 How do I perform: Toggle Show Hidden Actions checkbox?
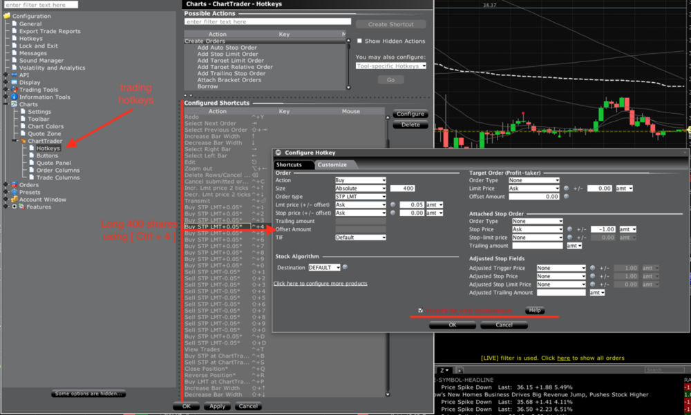coord(359,41)
